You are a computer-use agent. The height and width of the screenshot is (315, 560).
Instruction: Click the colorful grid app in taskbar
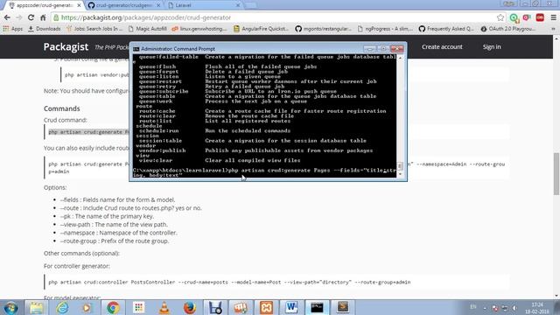138,307
